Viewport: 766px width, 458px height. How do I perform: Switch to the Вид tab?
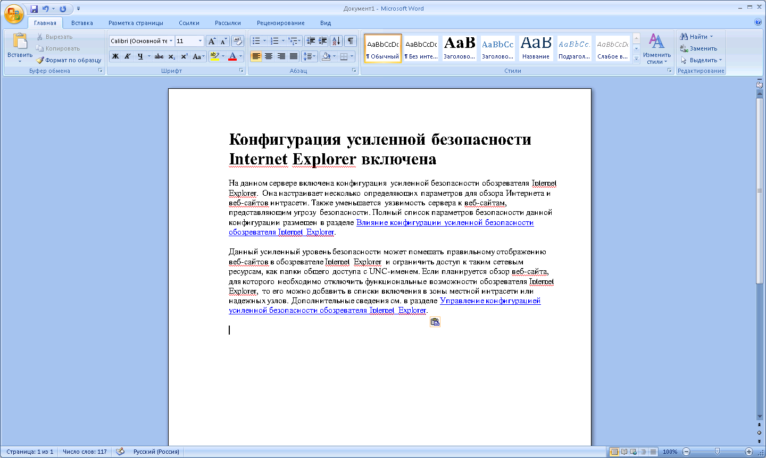coord(326,23)
